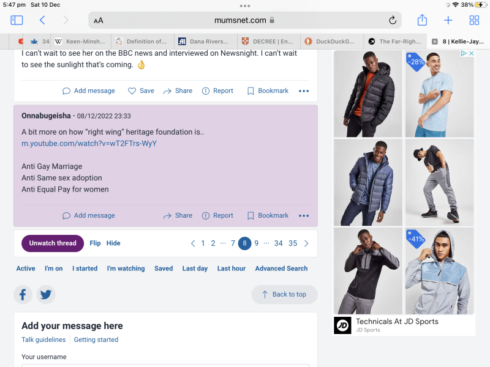This screenshot has width=490, height=367.
Task: Click Back to top button
Action: point(284,294)
